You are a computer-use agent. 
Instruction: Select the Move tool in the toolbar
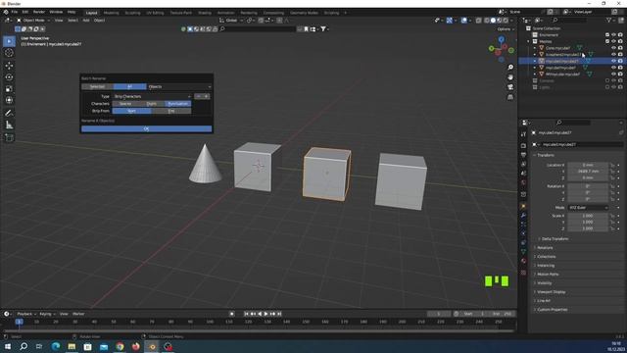9,66
